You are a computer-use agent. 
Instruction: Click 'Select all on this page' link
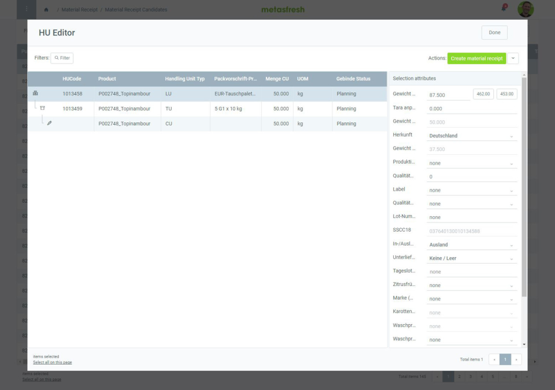52,362
